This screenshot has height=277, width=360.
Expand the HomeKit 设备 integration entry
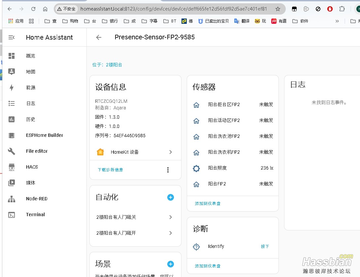pos(171,152)
